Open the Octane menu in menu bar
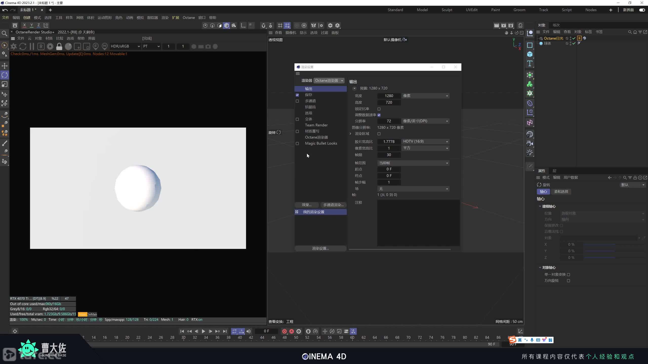This screenshot has height=364, width=648. tap(189, 18)
